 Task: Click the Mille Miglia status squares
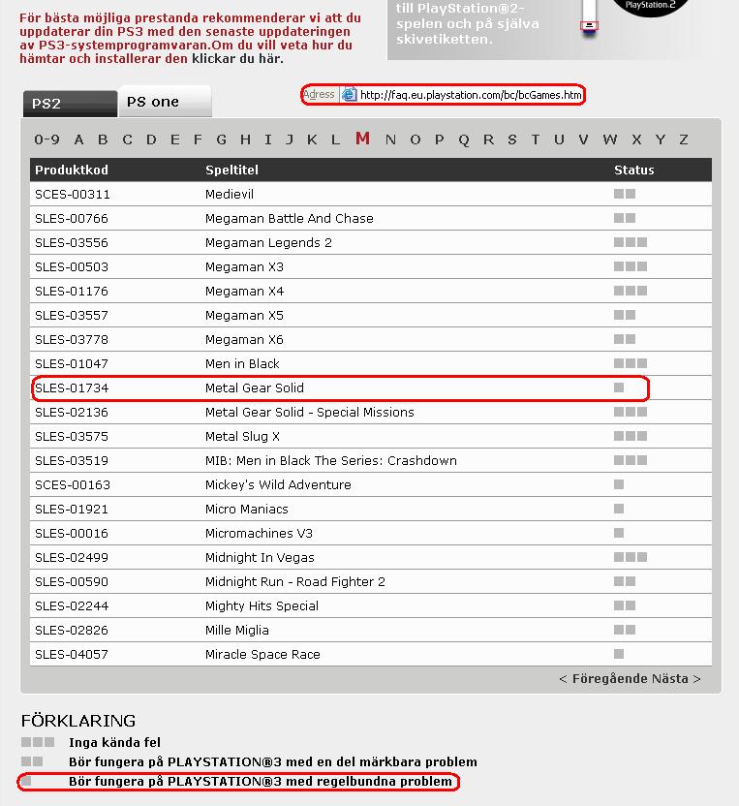coord(625,630)
